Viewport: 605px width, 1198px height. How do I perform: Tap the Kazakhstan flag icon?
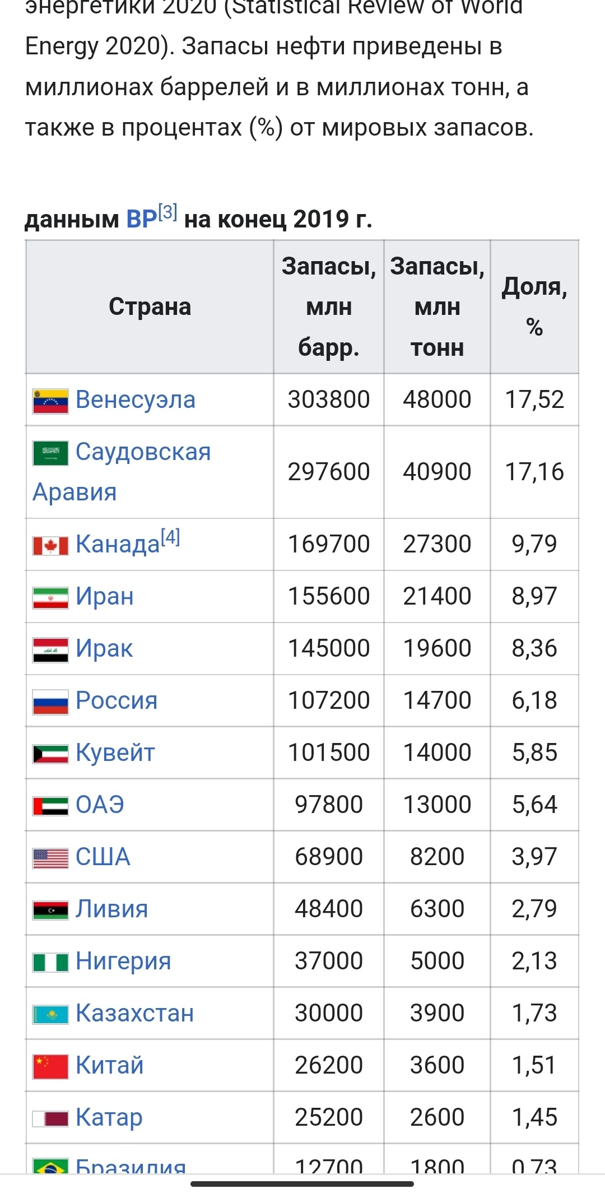(50, 1014)
